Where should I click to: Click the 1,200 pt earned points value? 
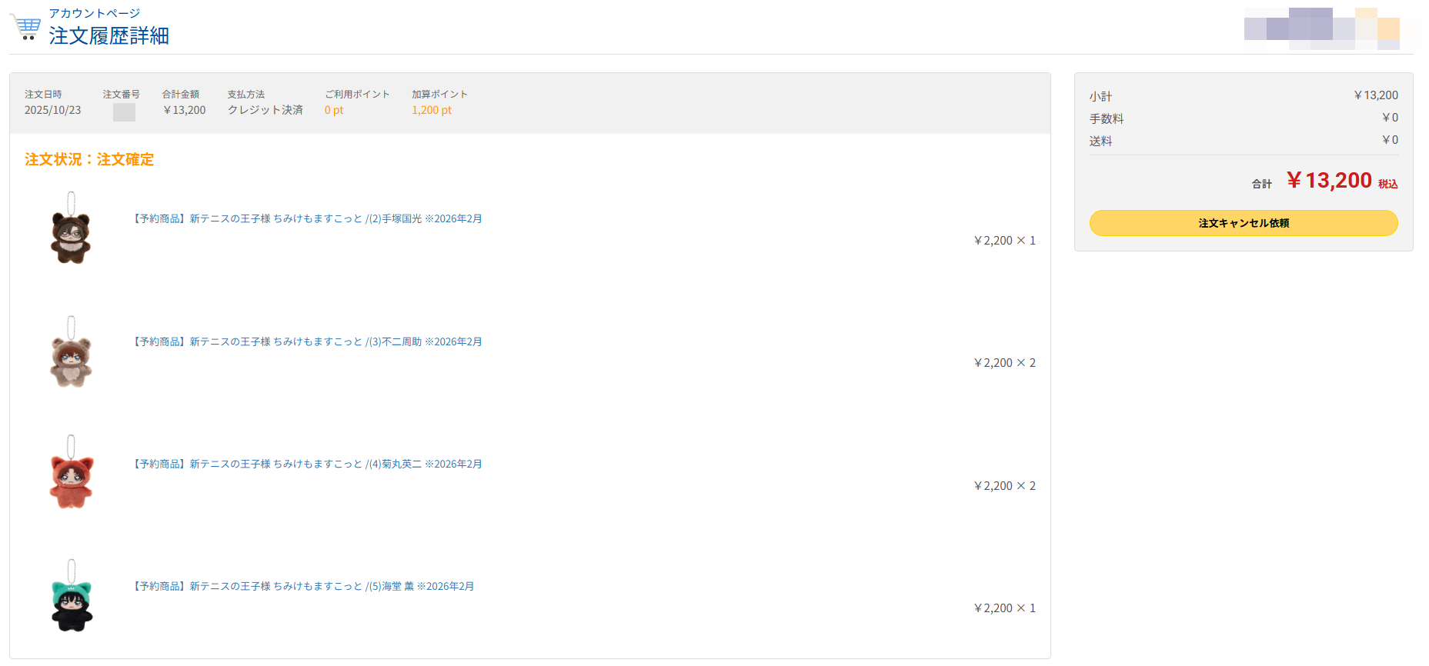(x=431, y=111)
